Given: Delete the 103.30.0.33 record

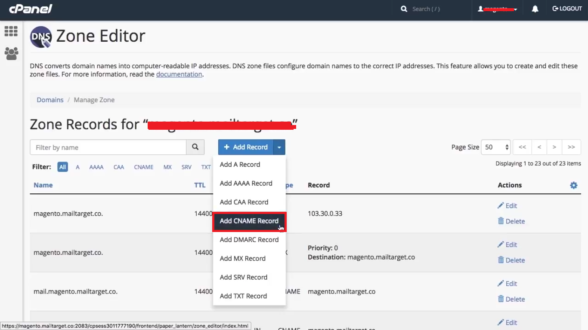Looking at the screenshot, I should pyautogui.click(x=511, y=221).
